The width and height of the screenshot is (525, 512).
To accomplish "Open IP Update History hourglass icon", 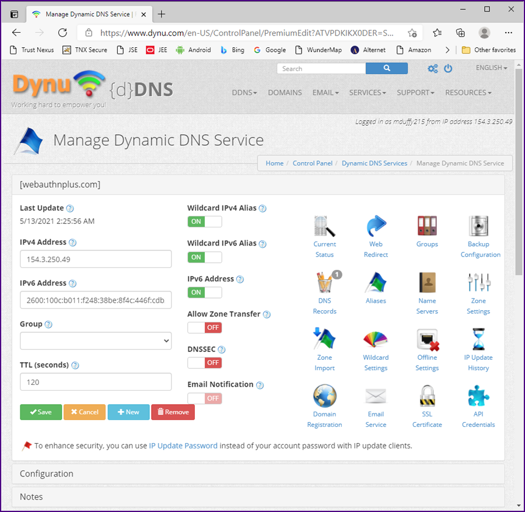I will coord(478,340).
